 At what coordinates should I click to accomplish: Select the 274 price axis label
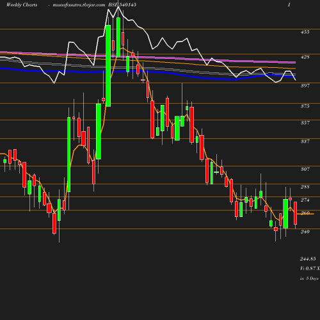[305, 200]
